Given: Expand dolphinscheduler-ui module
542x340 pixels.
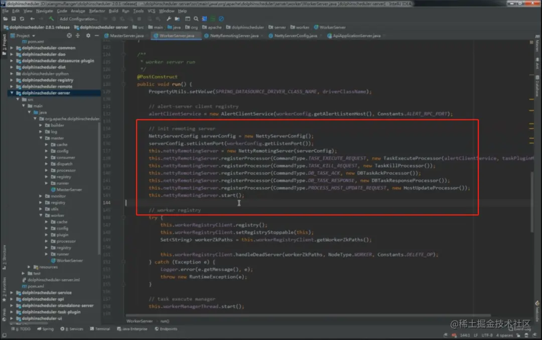Looking at the screenshot, I should (12, 318).
